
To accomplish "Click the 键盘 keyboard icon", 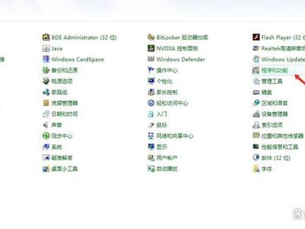I will [x=256, y=92].
